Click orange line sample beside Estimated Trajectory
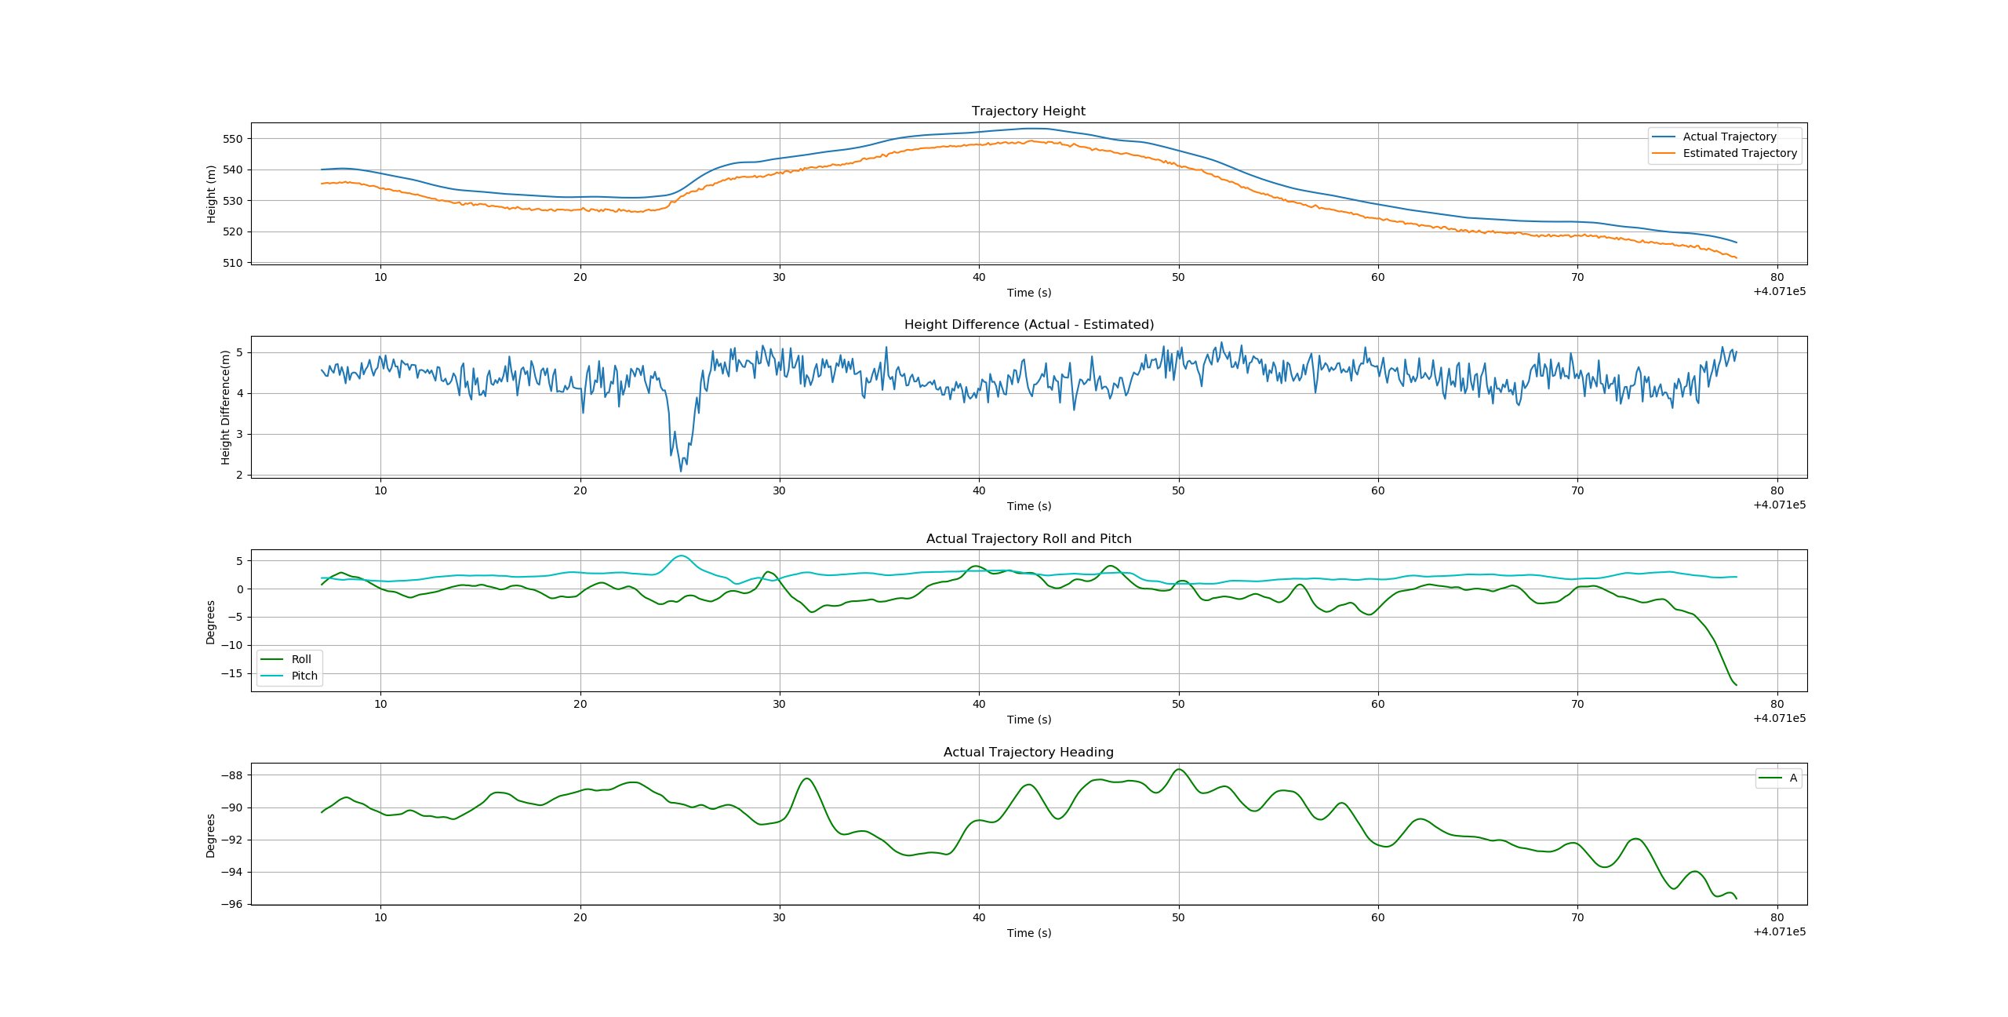This screenshot has width=2008, height=1017. [1663, 153]
